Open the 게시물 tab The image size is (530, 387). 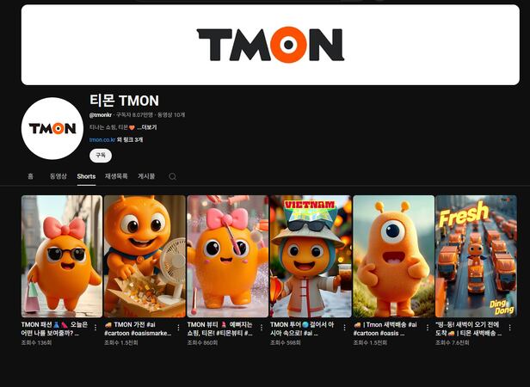click(x=146, y=176)
